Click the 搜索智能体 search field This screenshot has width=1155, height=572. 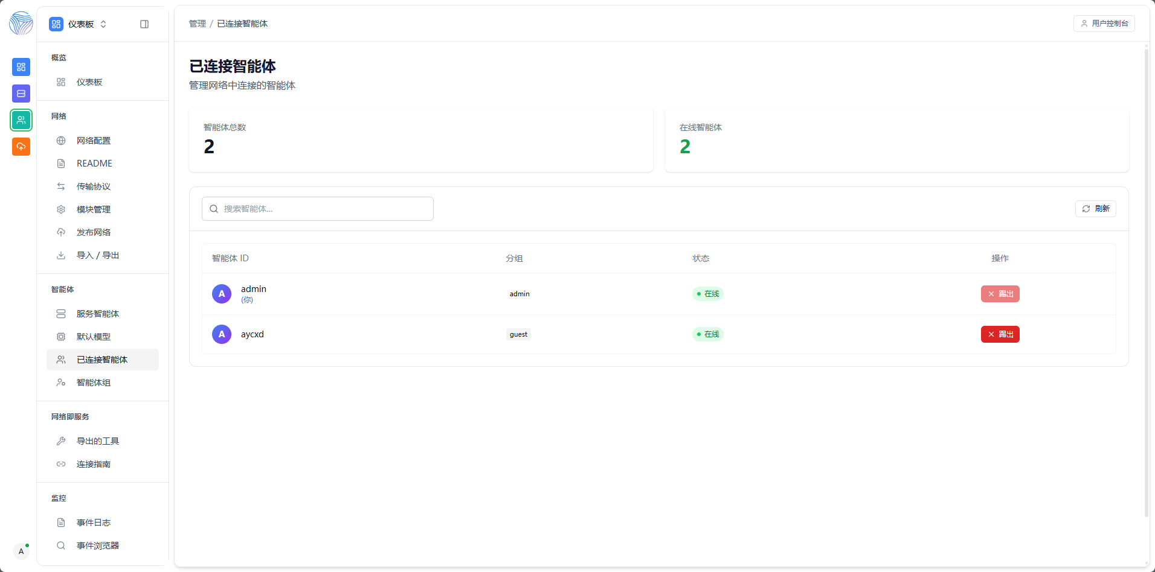[318, 209]
